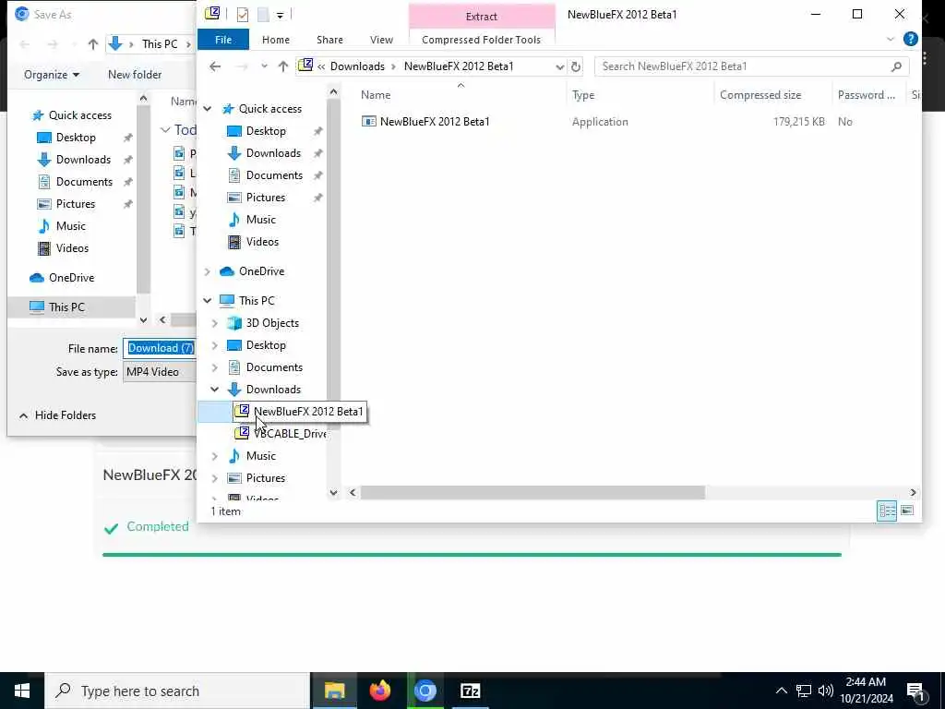Select the Compressed Folder Tools tab
Image resolution: width=945 pixels, height=709 pixels.
(x=481, y=40)
